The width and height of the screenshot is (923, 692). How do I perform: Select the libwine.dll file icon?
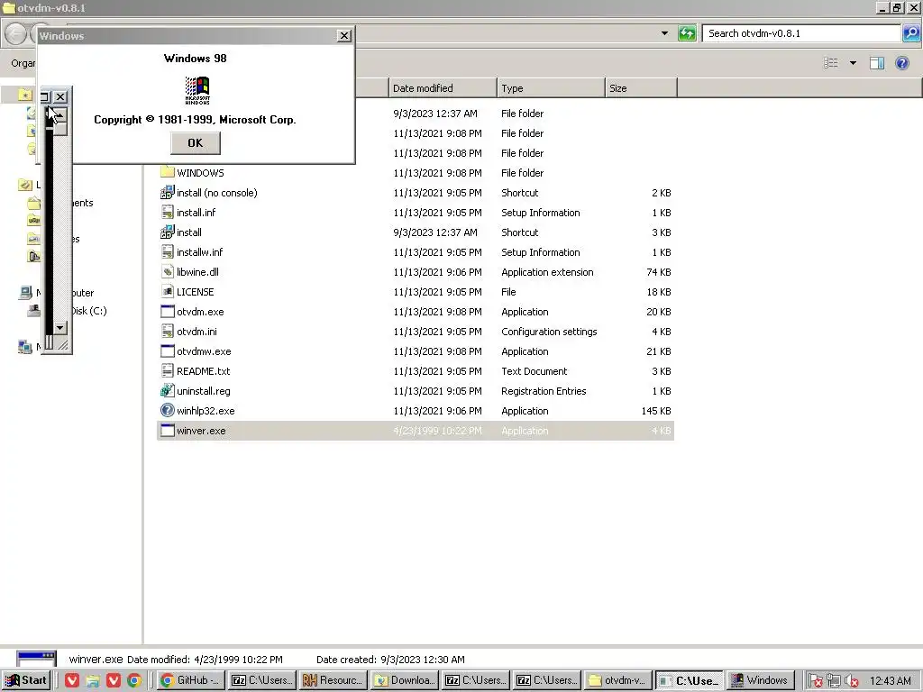[167, 272]
